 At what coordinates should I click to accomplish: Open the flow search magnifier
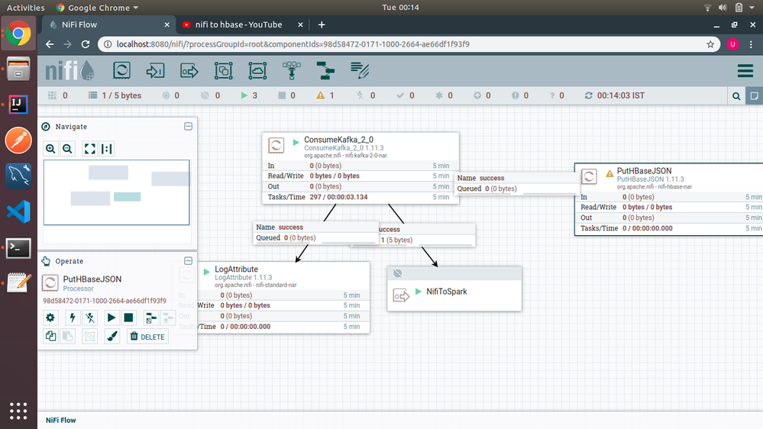pyautogui.click(x=736, y=96)
